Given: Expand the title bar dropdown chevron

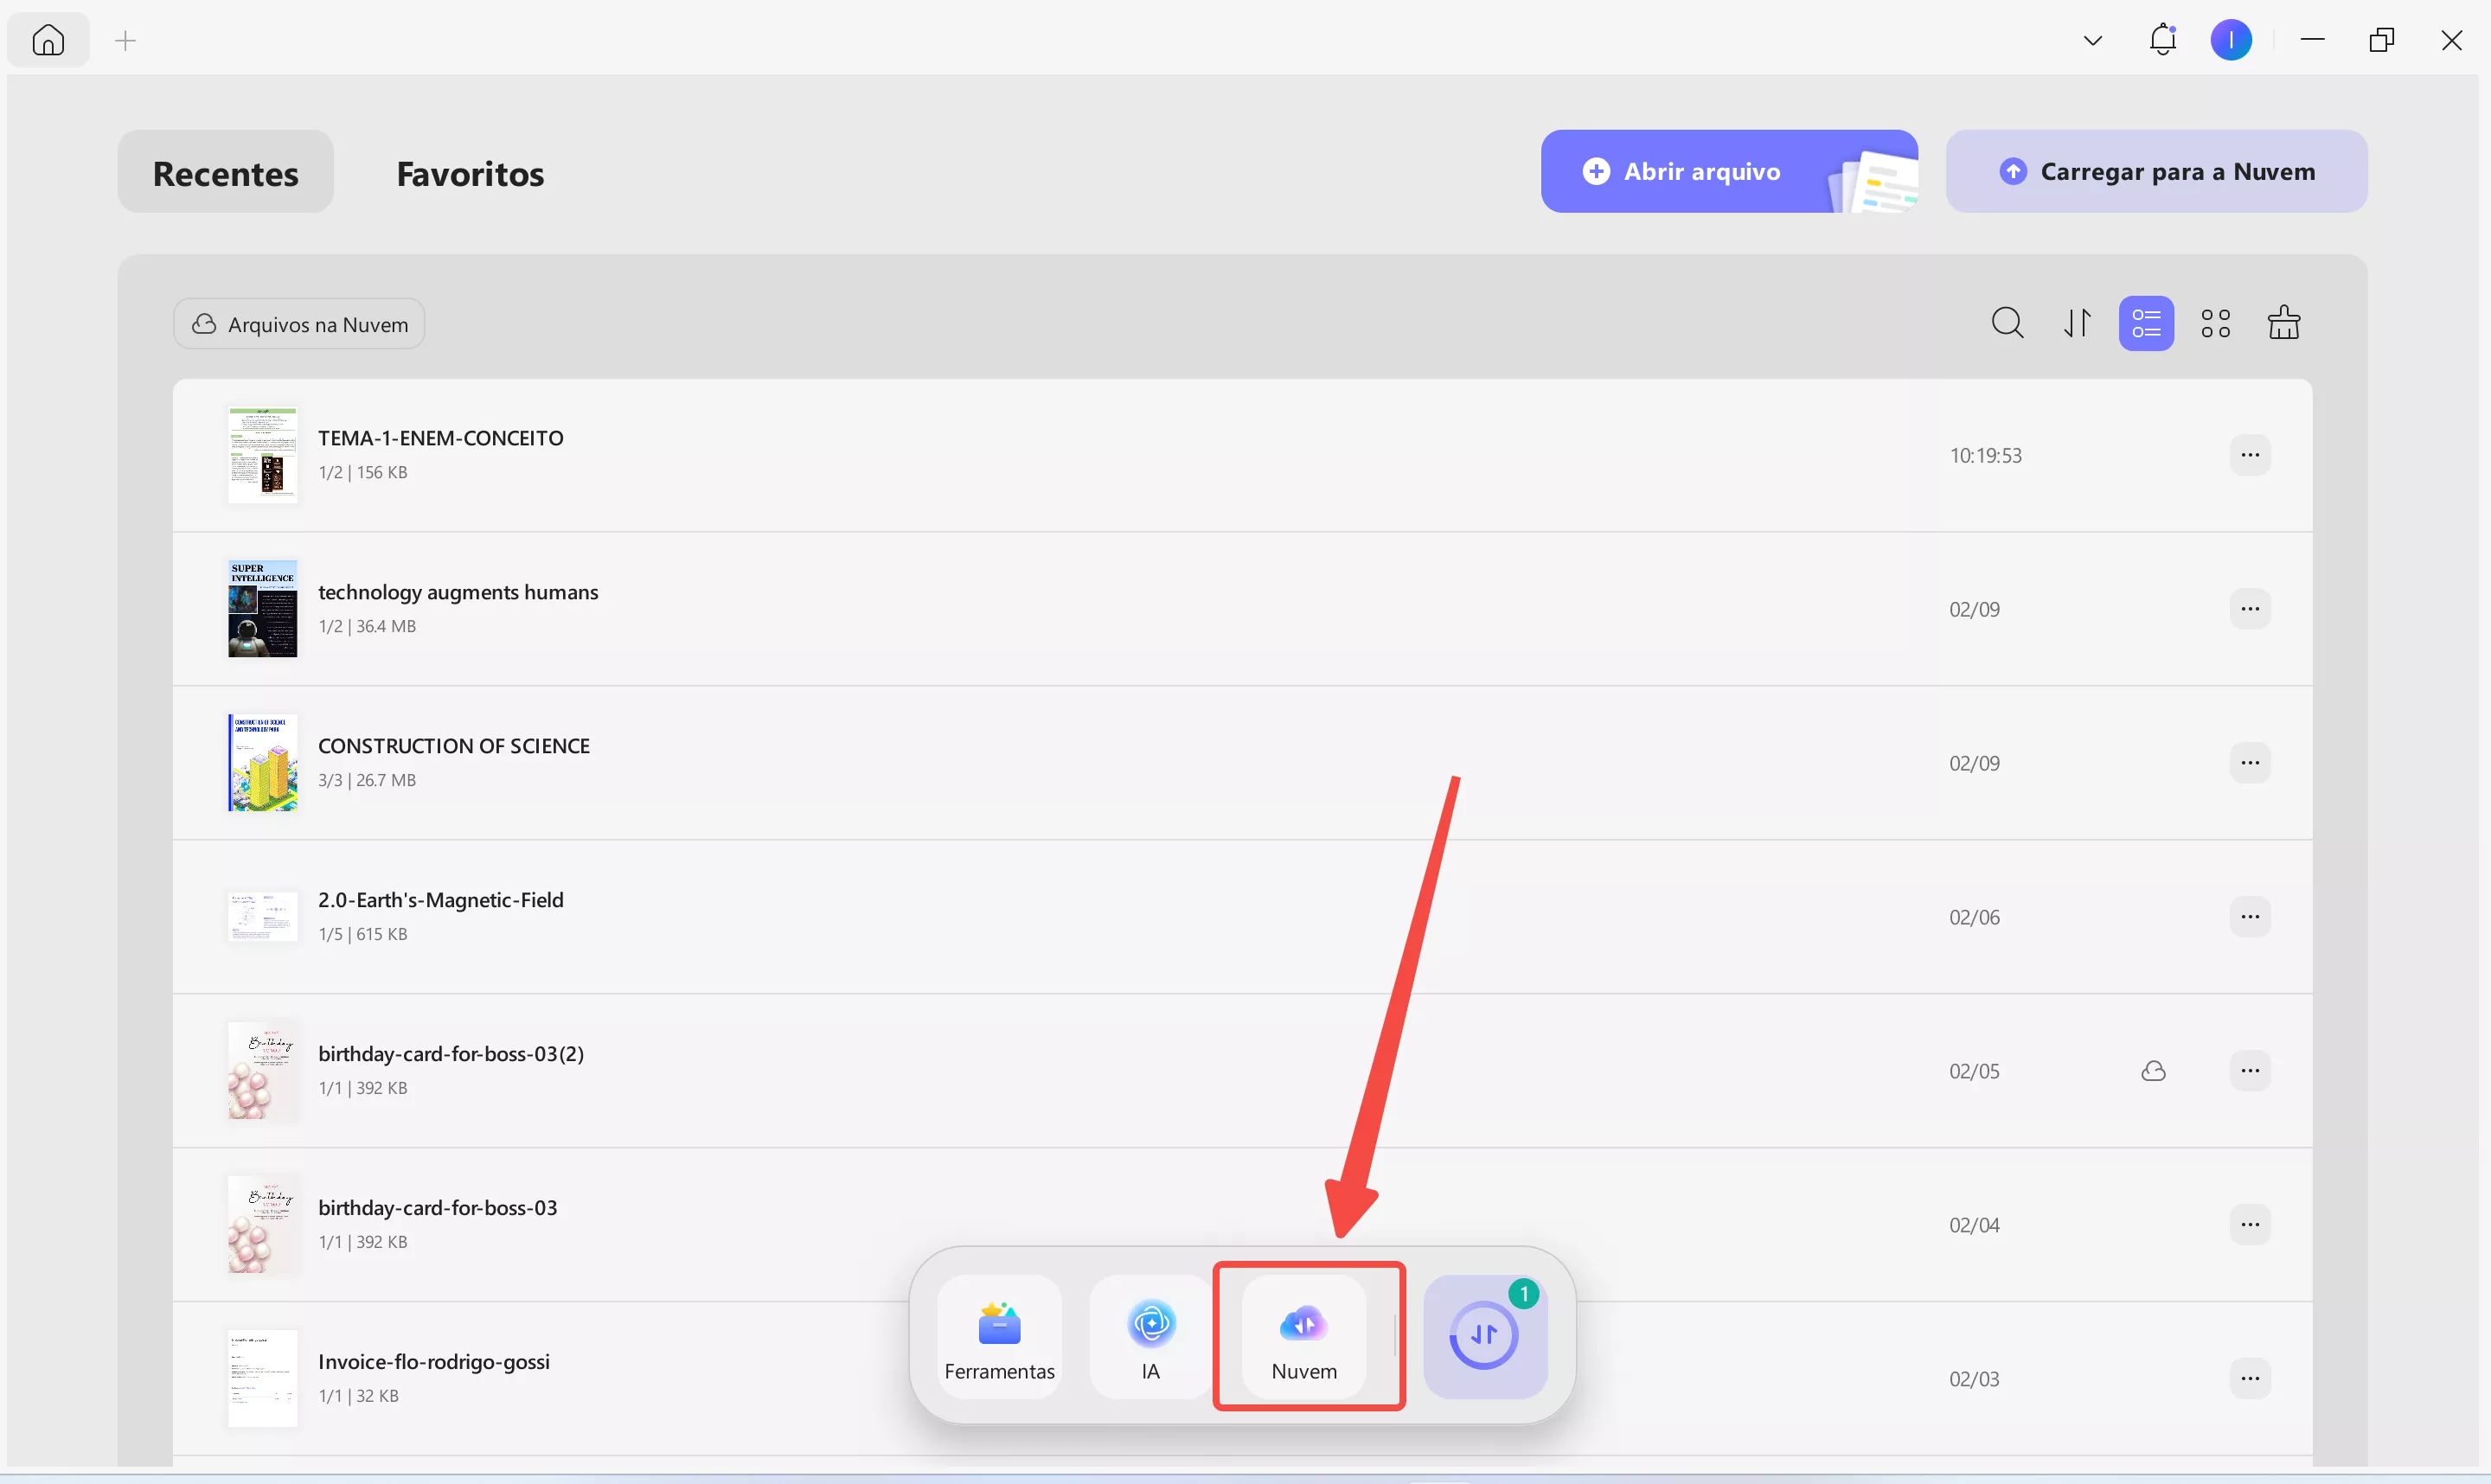Looking at the screenshot, I should click(x=2092, y=41).
